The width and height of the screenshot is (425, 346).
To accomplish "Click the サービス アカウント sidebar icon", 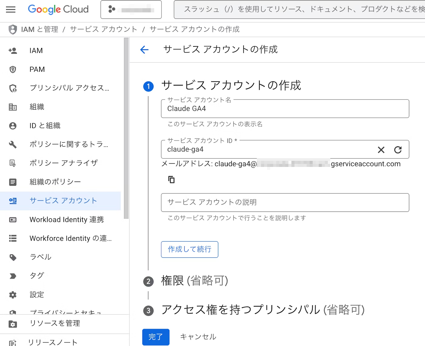I will point(13,201).
